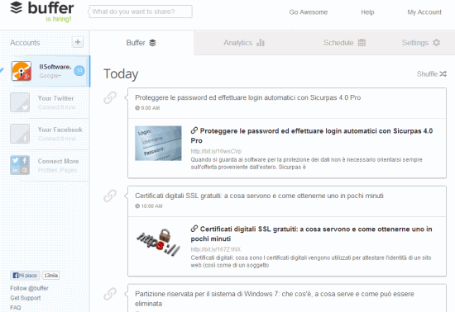The image size is (455, 312).
Task: Open the https padlock thumbnail image
Action: pyautogui.click(x=158, y=242)
